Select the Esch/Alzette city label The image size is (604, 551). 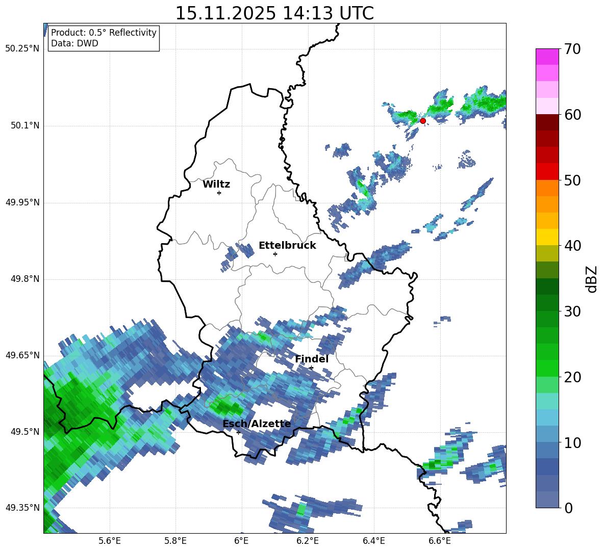[257, 424]
